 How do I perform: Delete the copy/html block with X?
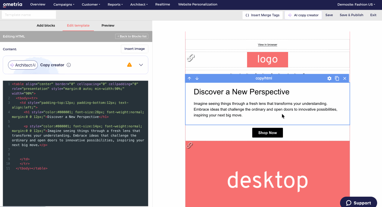(x=345, y=78)
